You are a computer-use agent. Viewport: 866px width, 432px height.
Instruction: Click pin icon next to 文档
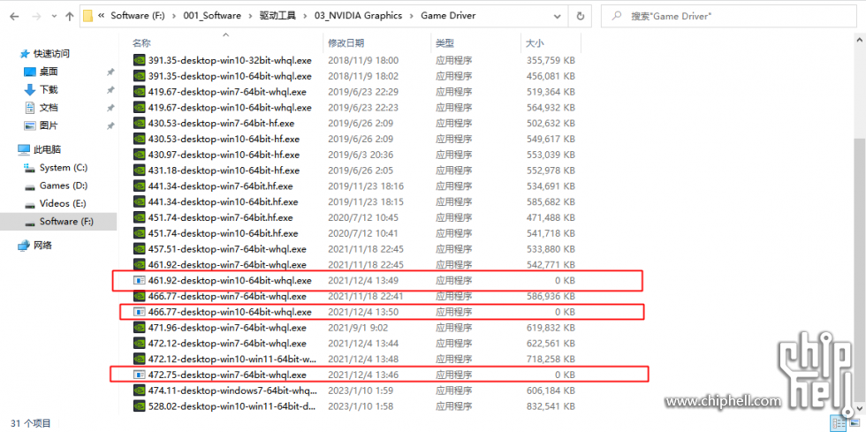pyautogui.click(x=110, y=108)
